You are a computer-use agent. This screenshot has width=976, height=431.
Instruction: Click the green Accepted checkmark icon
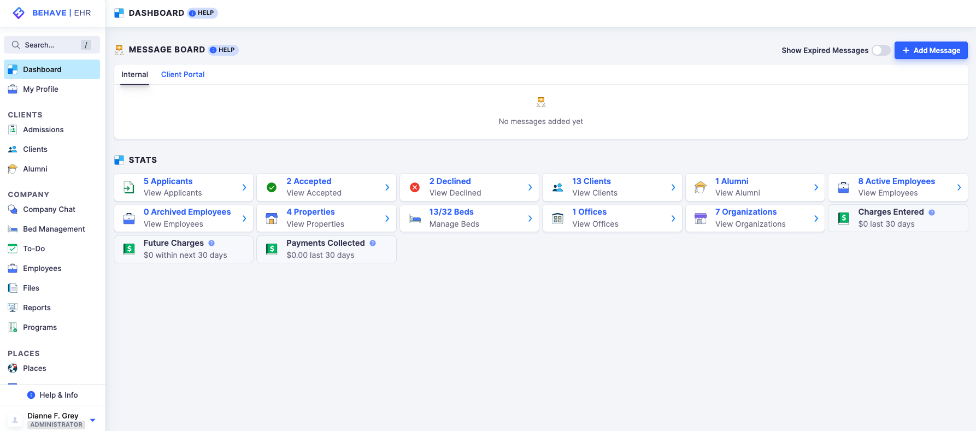(272, 187)
